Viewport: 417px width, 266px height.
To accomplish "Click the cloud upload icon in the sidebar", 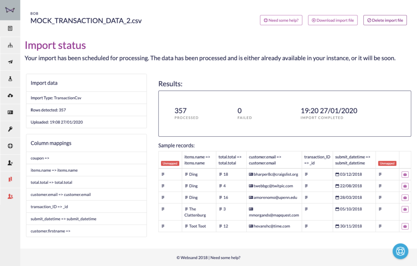I will coord(10,96).
